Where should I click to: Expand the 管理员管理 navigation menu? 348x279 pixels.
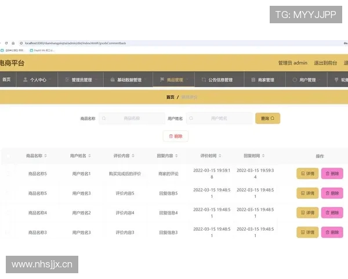[81, 80]
